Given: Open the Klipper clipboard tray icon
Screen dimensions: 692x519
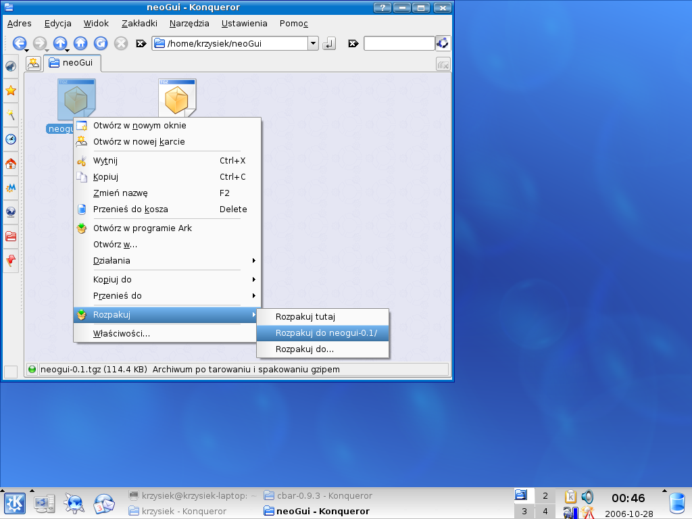Looking at the screenshot, I should 570,497.
